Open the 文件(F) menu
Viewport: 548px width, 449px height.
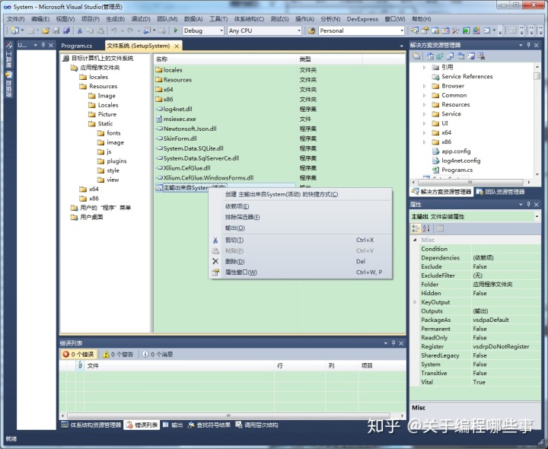coord(16,19)
